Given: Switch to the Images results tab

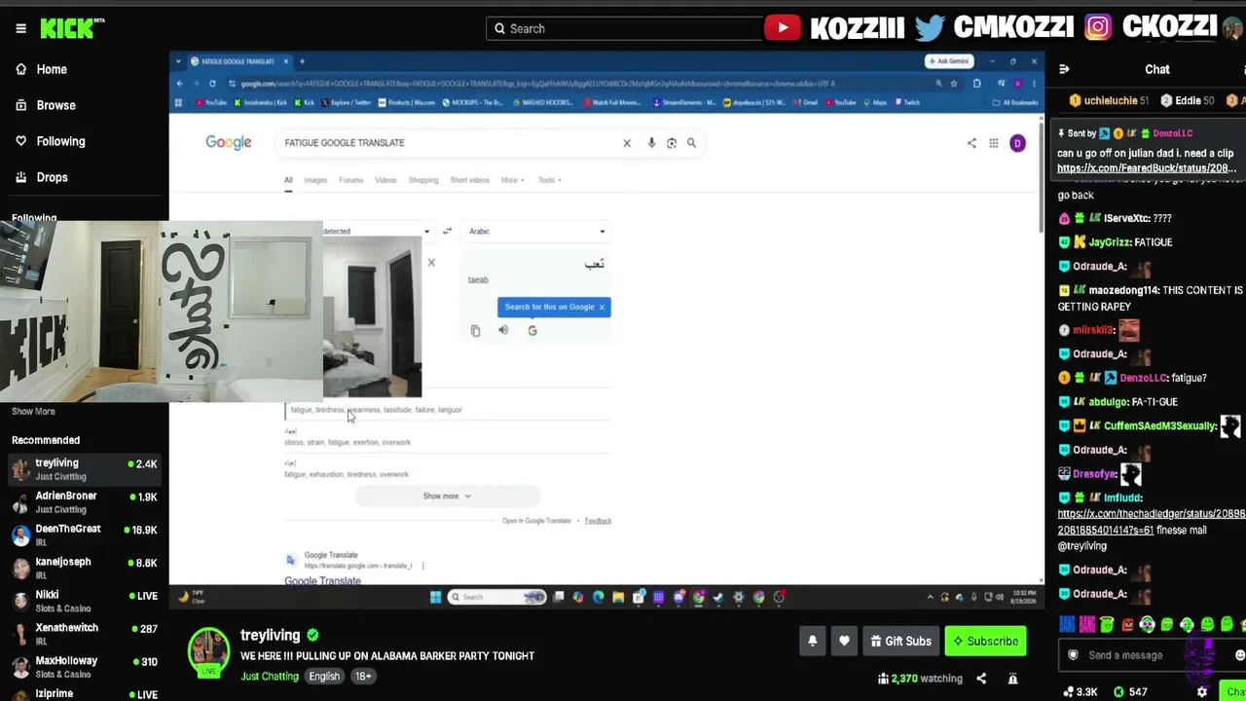Looking at the screenshot, I should tap(315, 180).
